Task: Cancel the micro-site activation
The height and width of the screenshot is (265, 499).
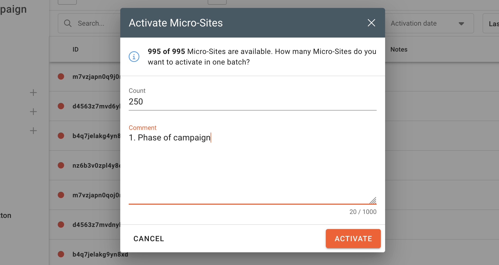Action: pos(149,239)
